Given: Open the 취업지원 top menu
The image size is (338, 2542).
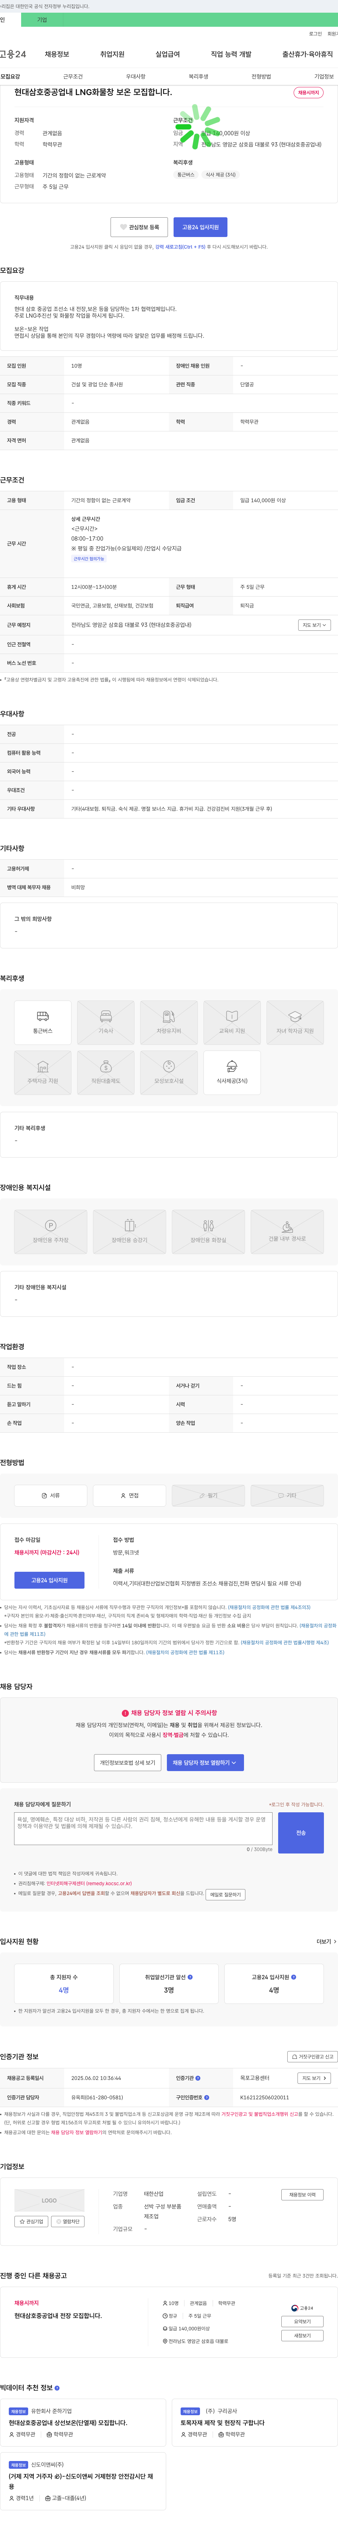Looking at the screenshot, I should (x=112, y=54).
